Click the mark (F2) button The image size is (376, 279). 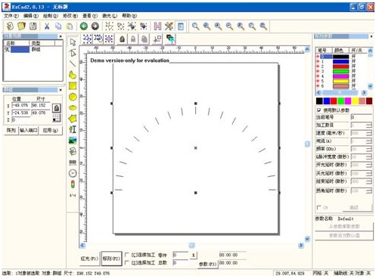(x=111, y=259)
